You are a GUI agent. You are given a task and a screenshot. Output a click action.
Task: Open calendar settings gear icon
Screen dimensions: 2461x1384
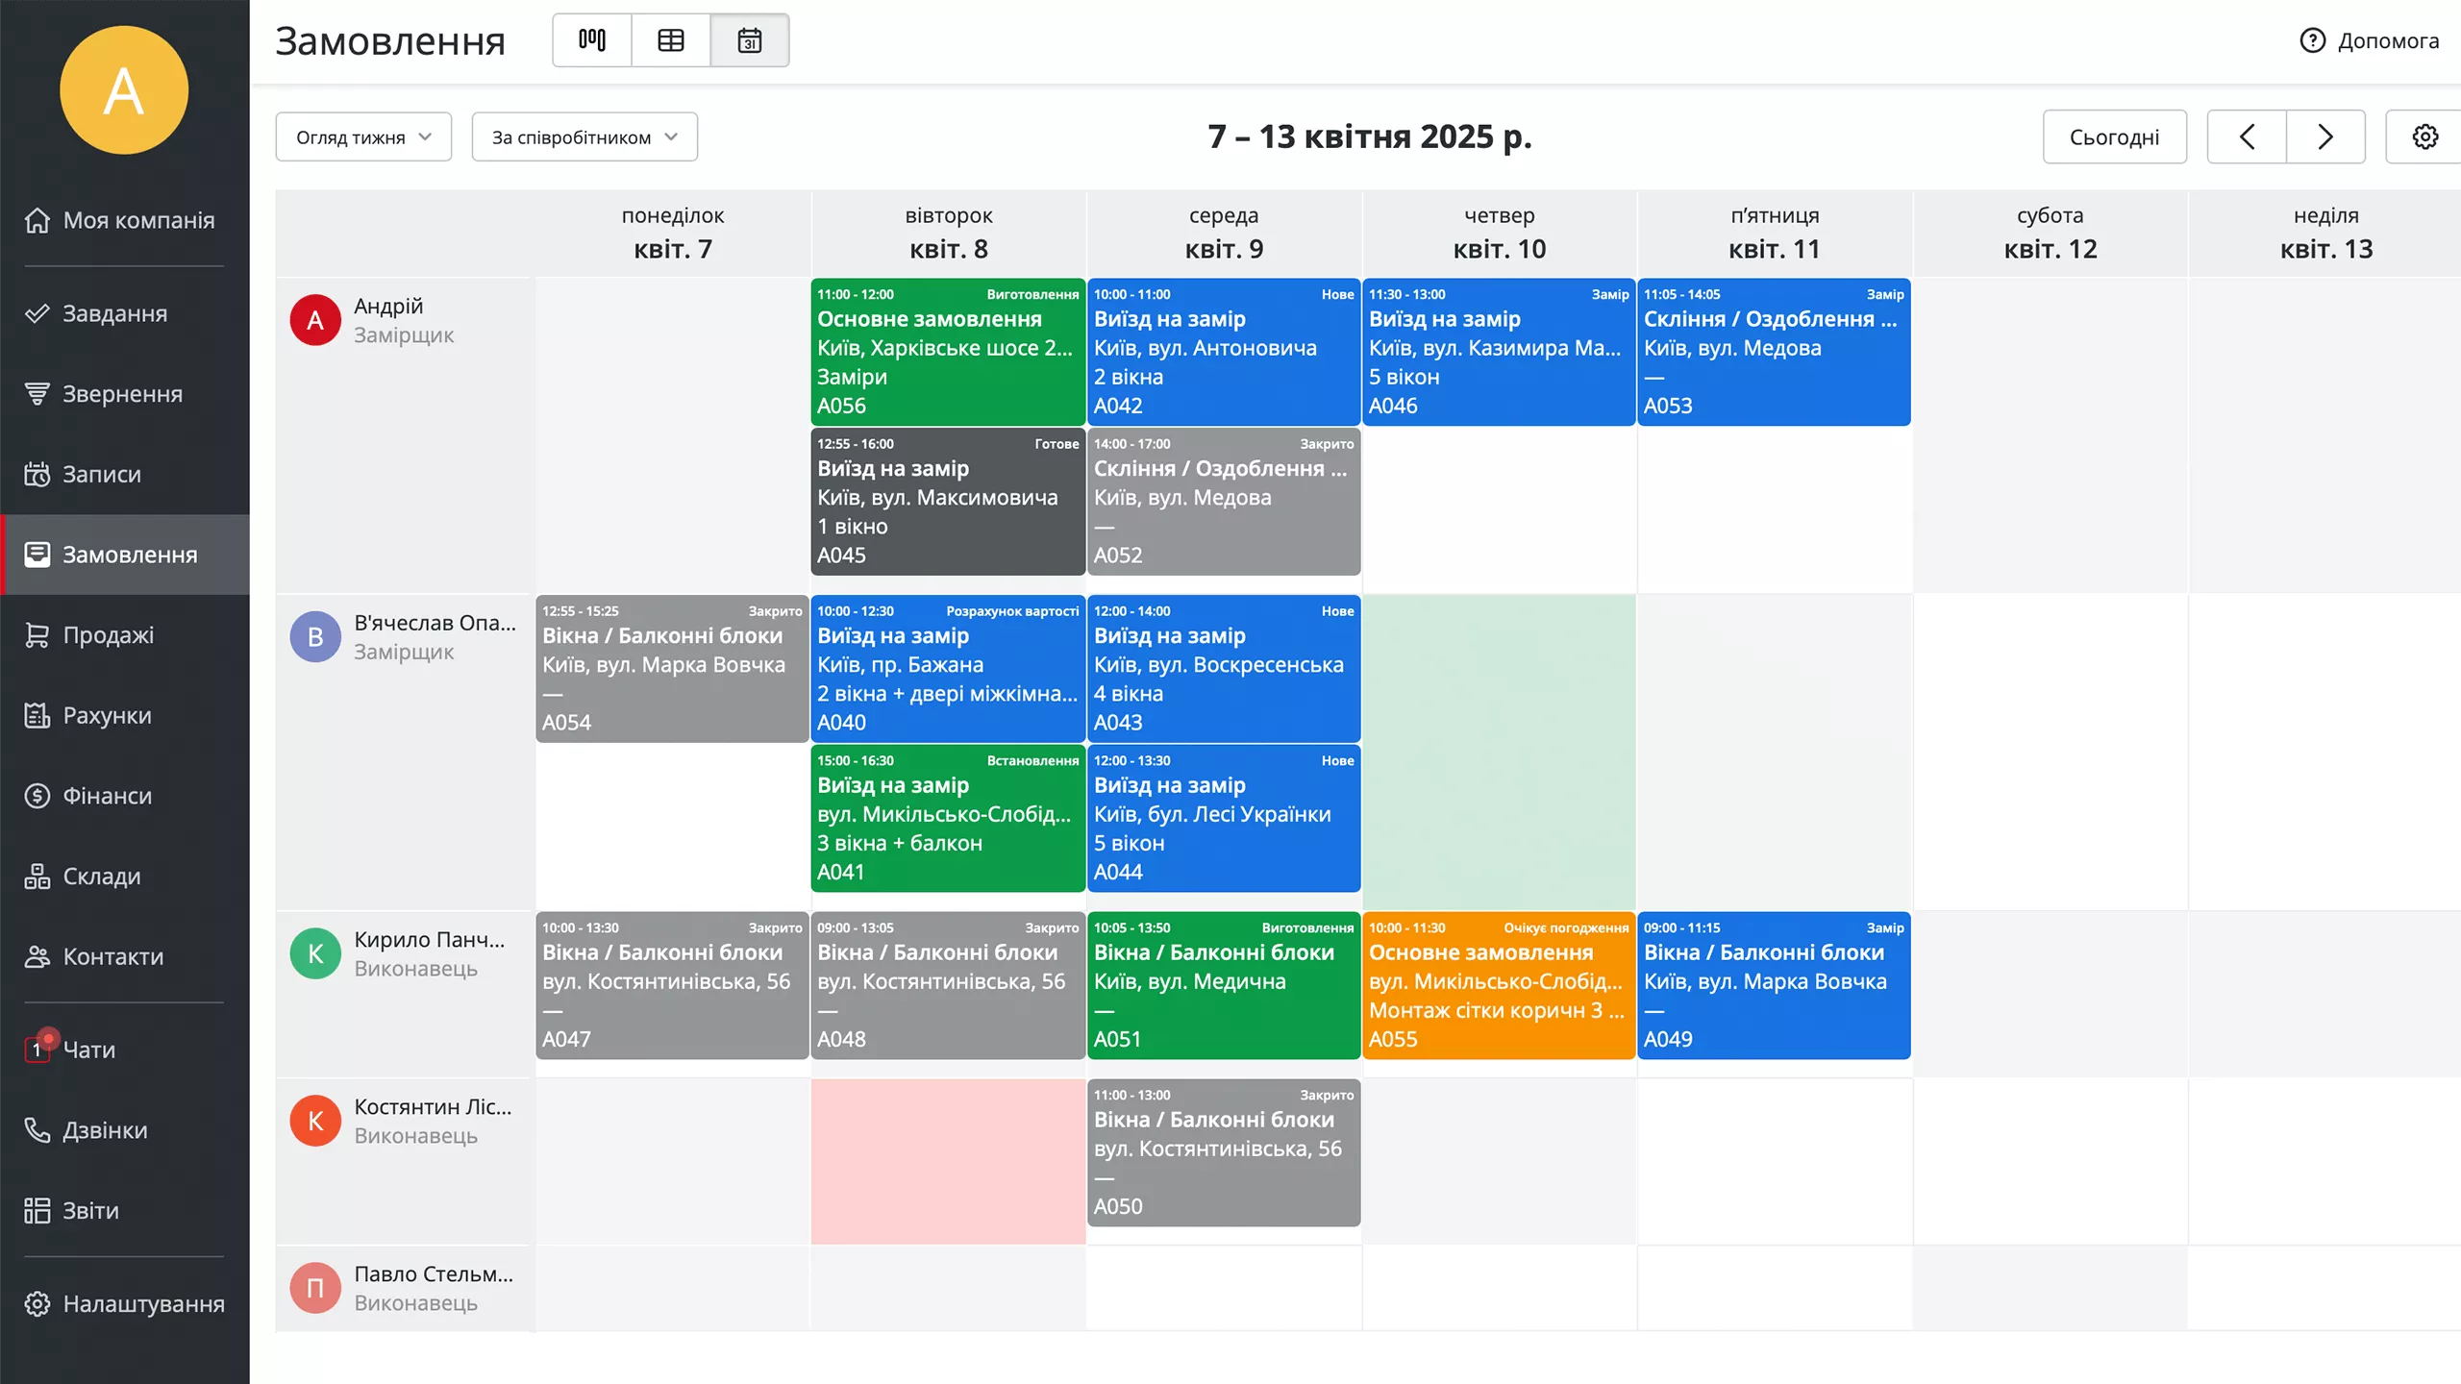(2424, 136)
